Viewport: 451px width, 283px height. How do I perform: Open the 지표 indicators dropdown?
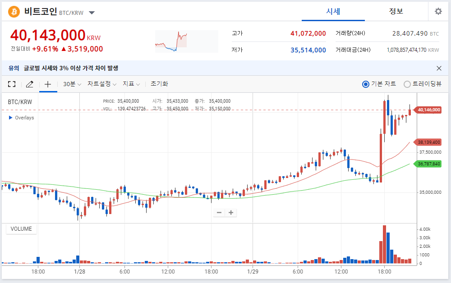131,84
